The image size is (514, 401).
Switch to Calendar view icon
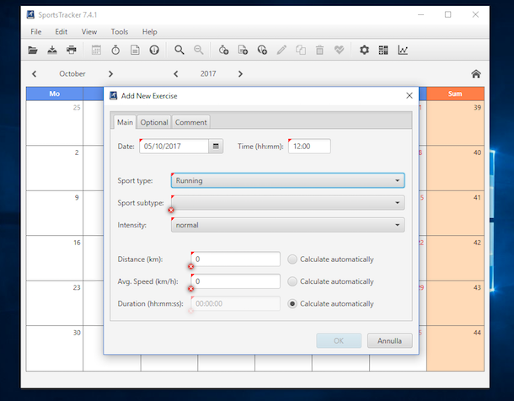pyautogui.click(x=96, y=51)
